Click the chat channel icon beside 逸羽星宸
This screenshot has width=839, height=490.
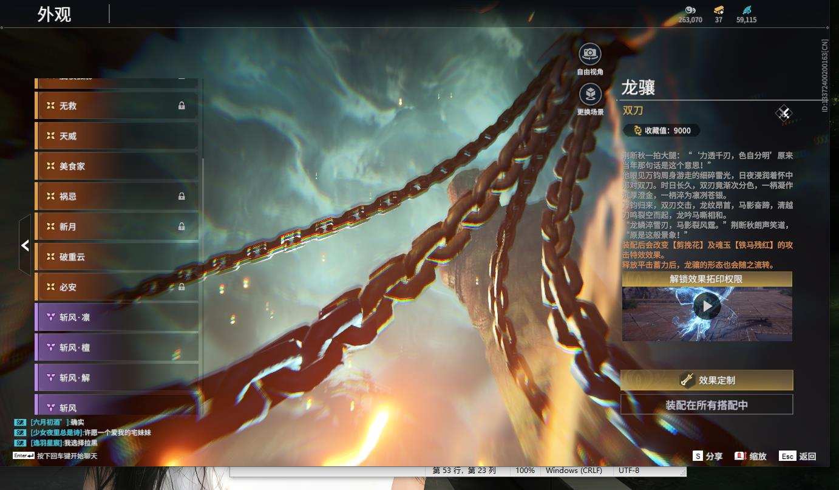tap(21, 443)
